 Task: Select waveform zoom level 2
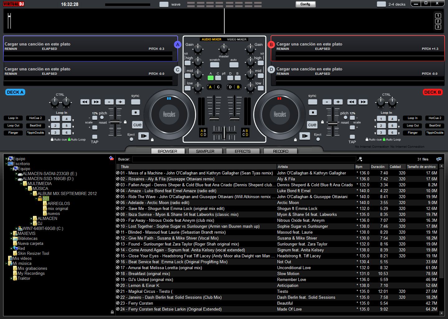click(438, 21)
